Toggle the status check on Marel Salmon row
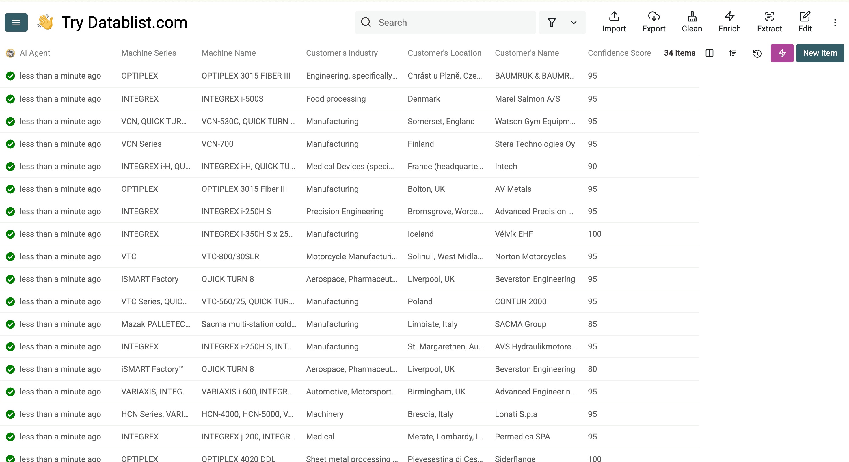Viewport: 849px width, 462px height. pyautogui.click(x=10, y=99)
